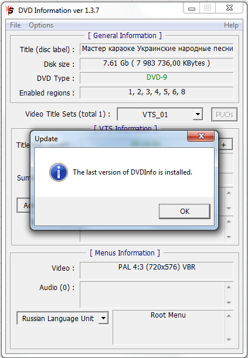Click the Audio list scroll-down arrow
This screenshot has height=358, width=248.
229,303
